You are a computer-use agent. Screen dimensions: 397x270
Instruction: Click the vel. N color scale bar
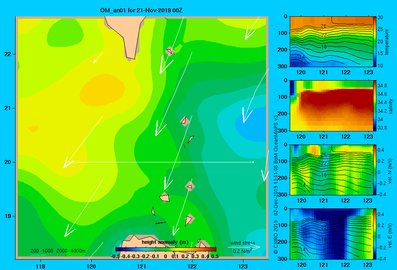pyautogui.click(x=375, y=170)
